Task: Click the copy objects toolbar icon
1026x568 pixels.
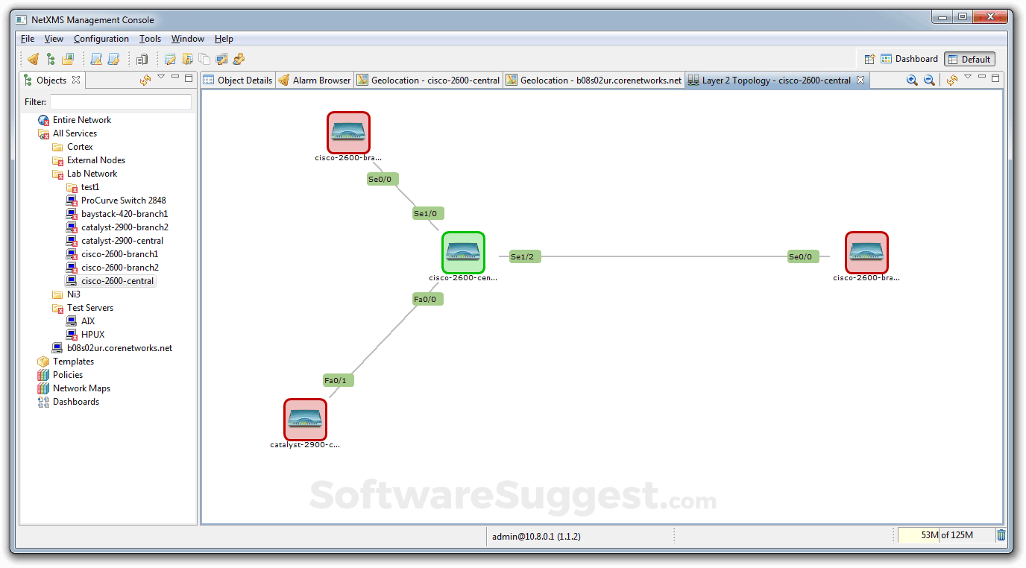Action: coord(204,59)
